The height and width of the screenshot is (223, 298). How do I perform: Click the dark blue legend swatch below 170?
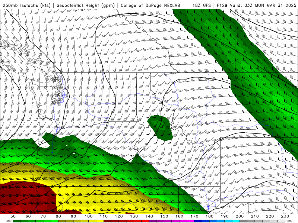[x=198, y=221]
